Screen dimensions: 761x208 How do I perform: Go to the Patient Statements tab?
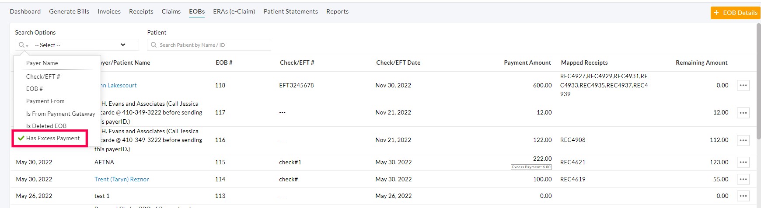(x=290, y=11)
